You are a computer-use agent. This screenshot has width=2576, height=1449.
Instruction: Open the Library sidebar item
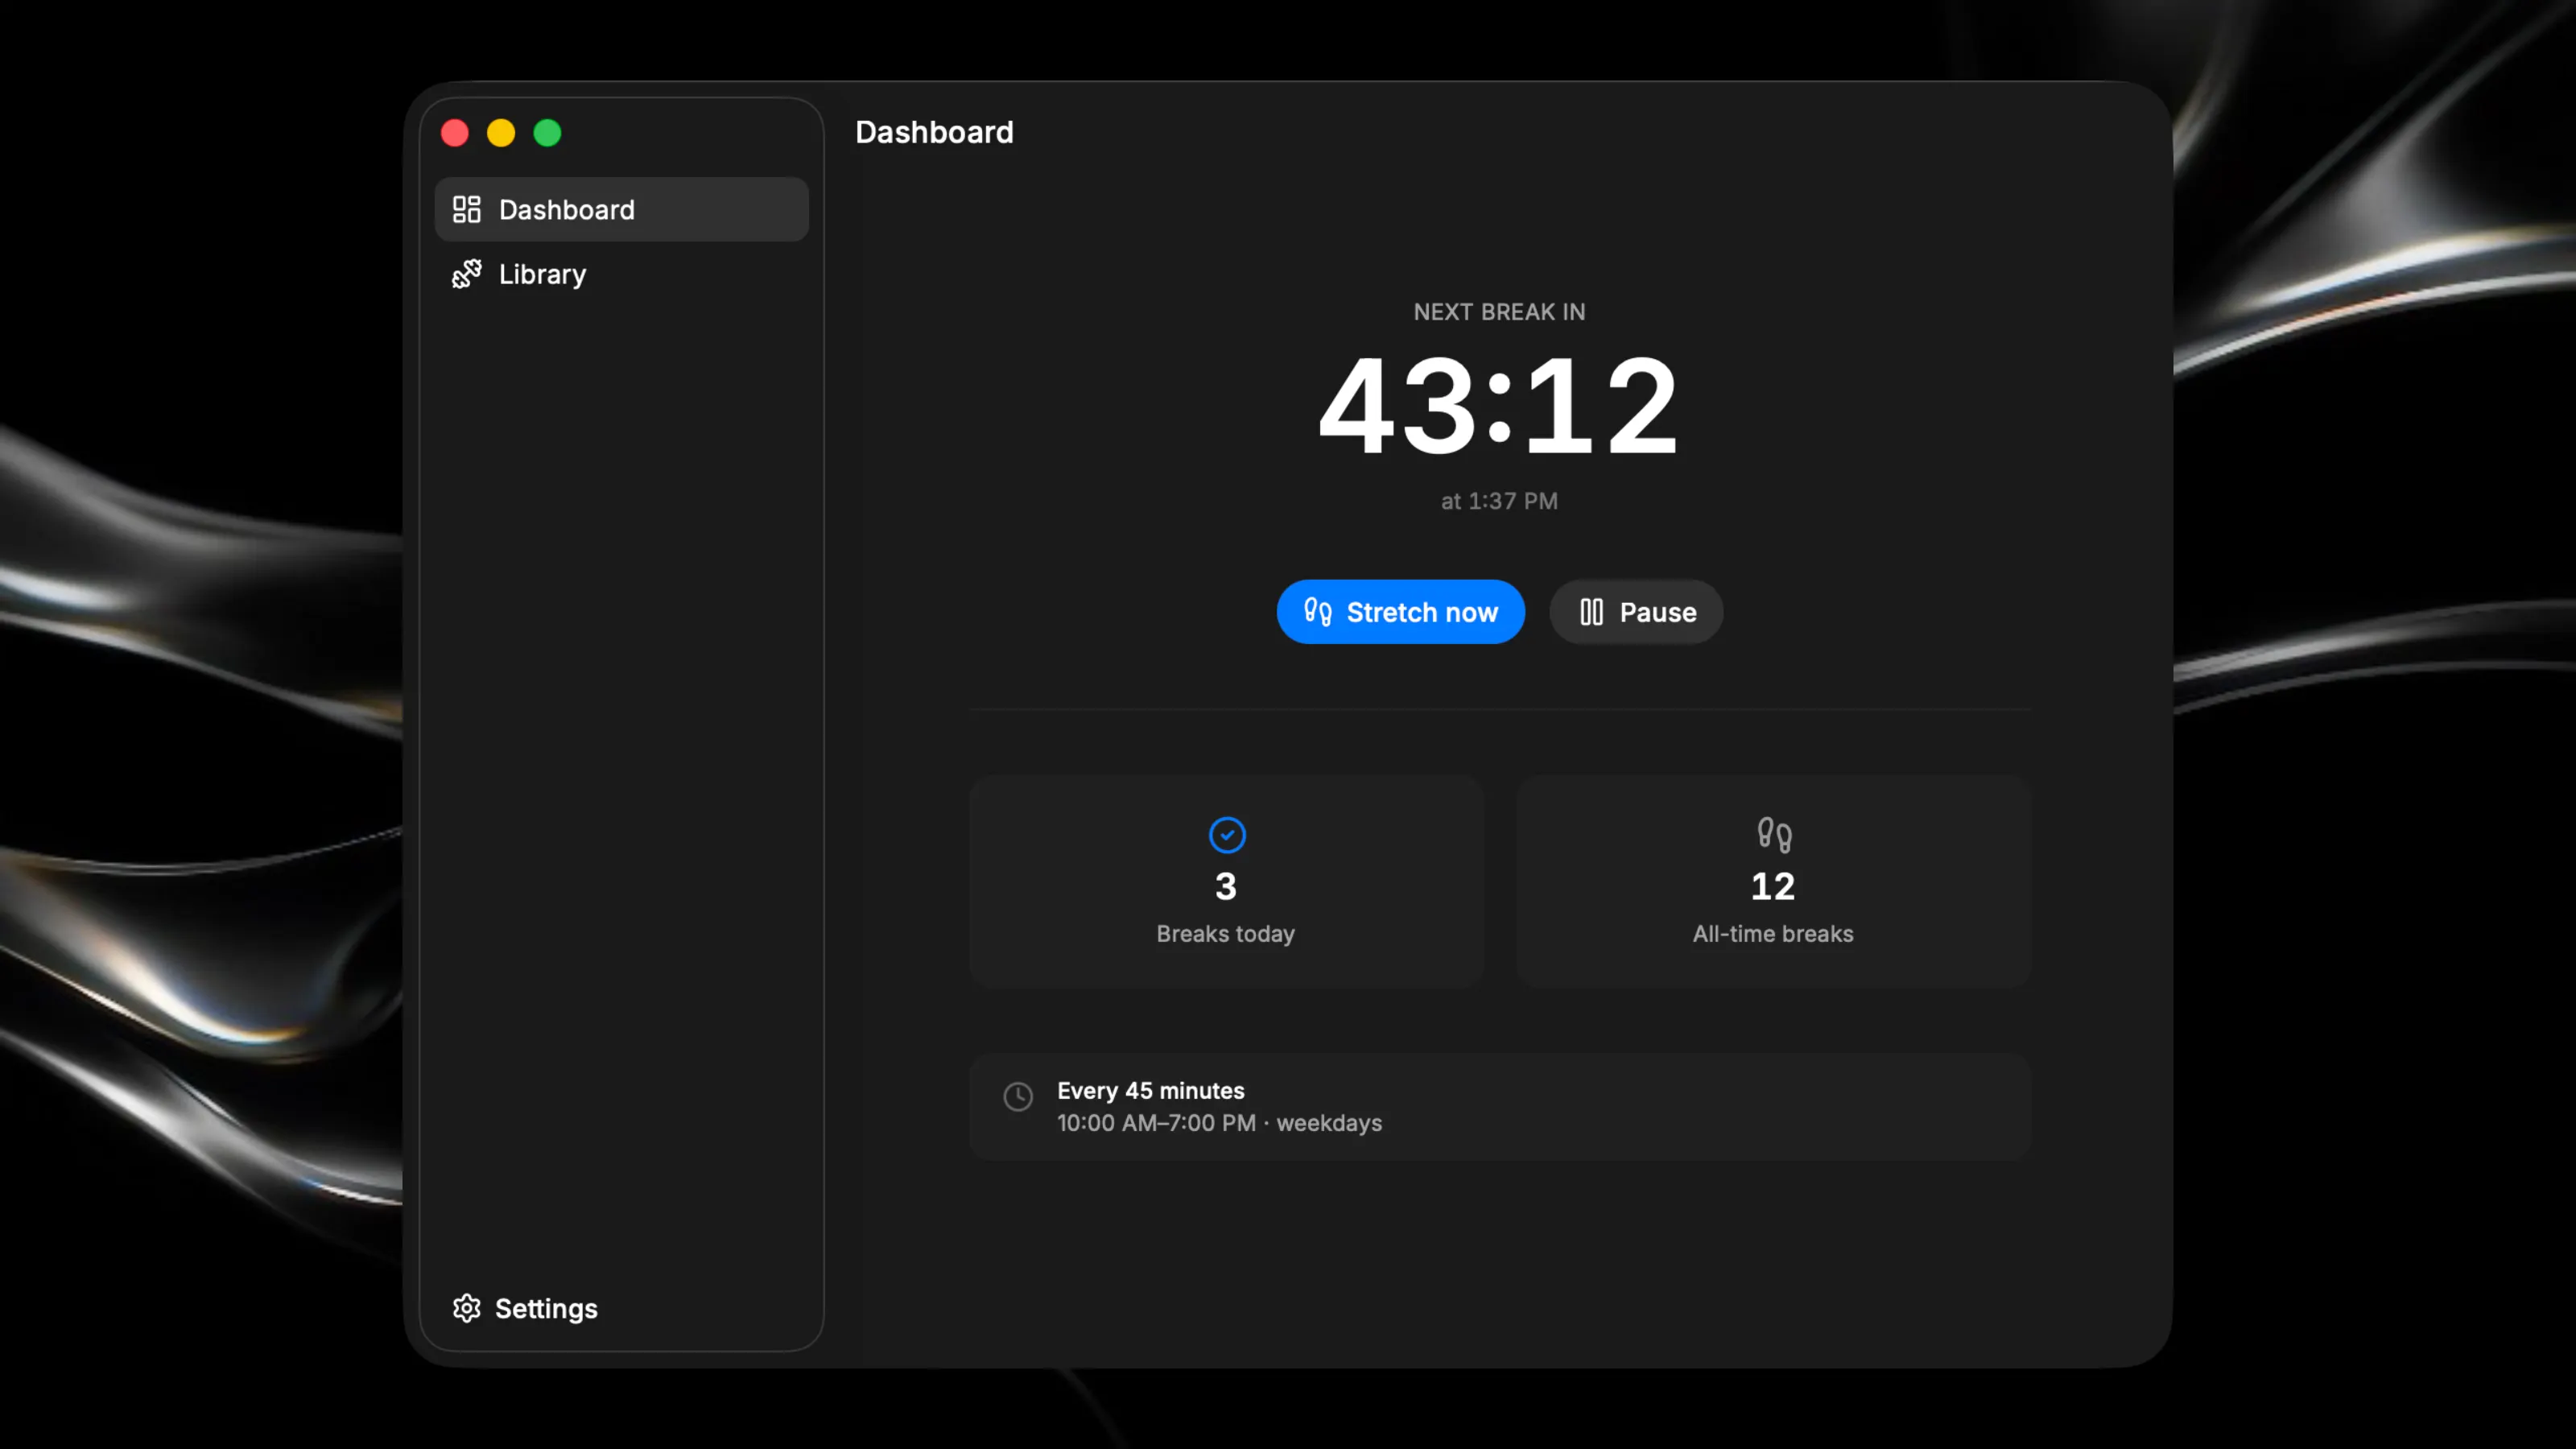tap(621, 274)
